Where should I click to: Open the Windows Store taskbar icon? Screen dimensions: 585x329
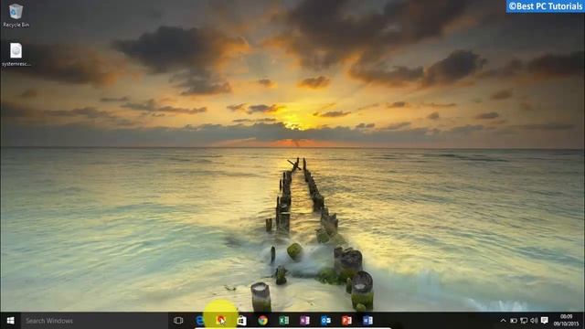pyautogui.click(x=241, y=321)
